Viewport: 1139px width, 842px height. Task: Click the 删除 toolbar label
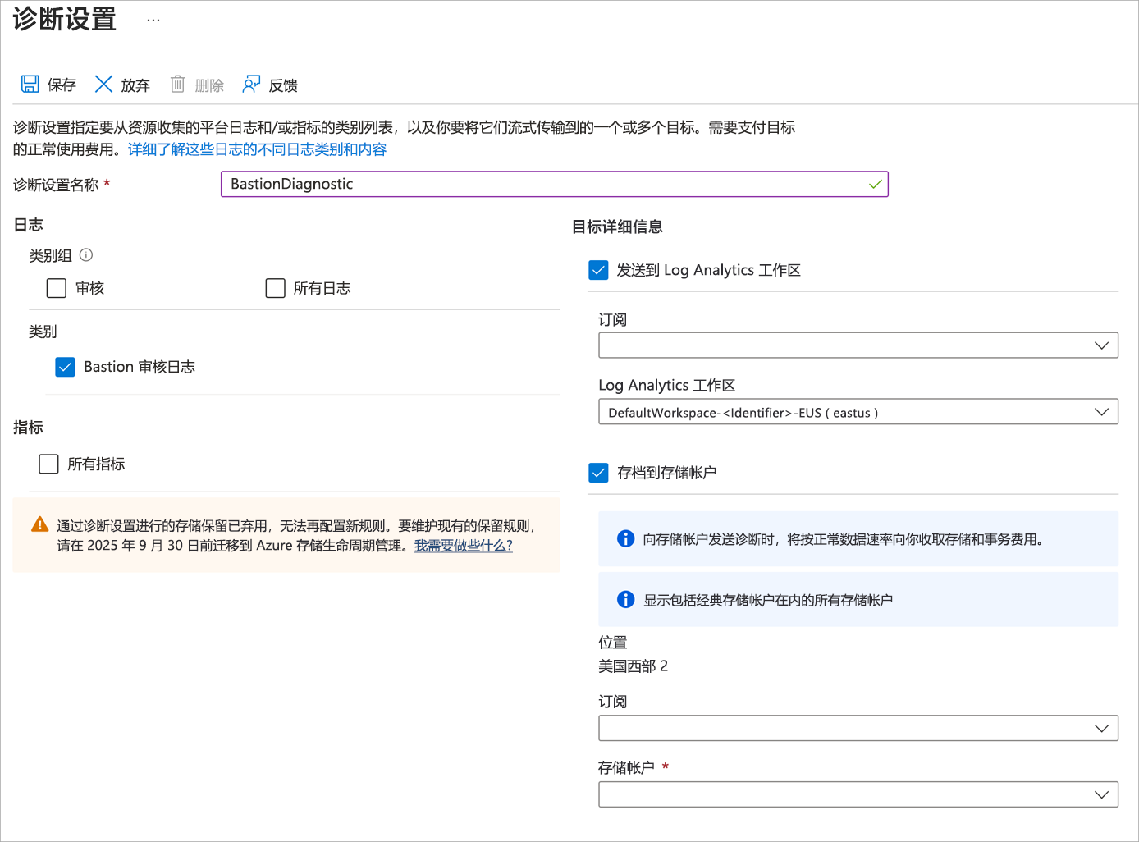[x=209, y=85]
